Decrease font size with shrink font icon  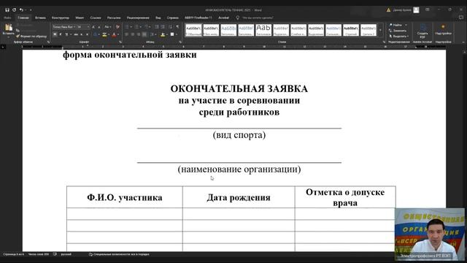pos(99,27)
